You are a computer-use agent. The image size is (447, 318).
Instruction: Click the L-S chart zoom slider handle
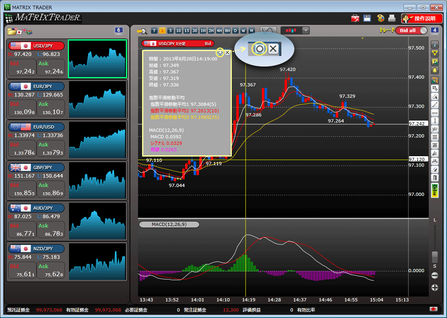pos(435,257)
